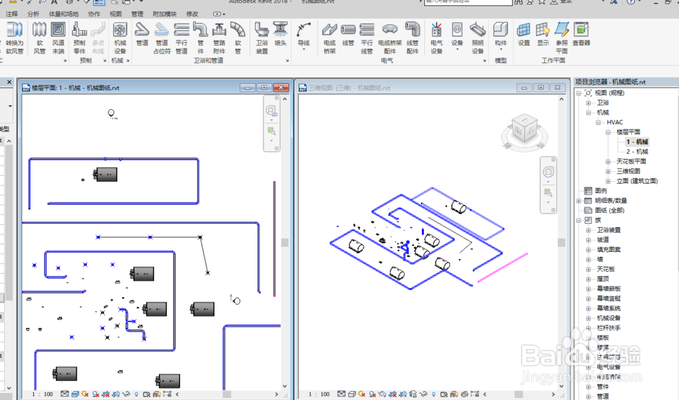This screenshot has height=400, width=679.
Task: Click the floor plan view vertical scrollbar
Action: [285, 243]
